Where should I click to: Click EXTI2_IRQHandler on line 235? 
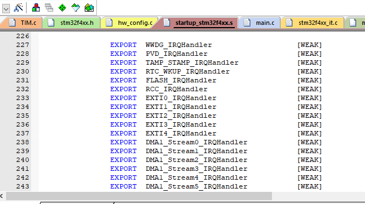pyautogui.click(x=181, y=116)
